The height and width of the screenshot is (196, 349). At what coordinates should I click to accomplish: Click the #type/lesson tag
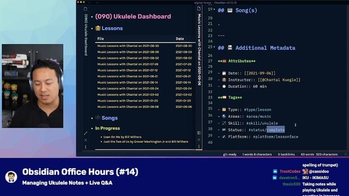(257, 109)
